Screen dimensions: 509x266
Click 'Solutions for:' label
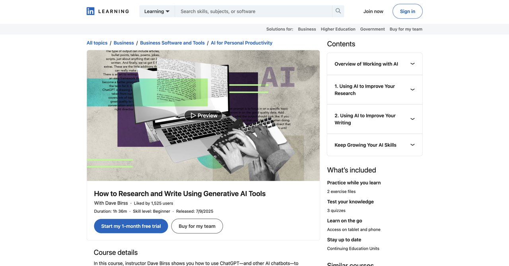tap(280, 29)
